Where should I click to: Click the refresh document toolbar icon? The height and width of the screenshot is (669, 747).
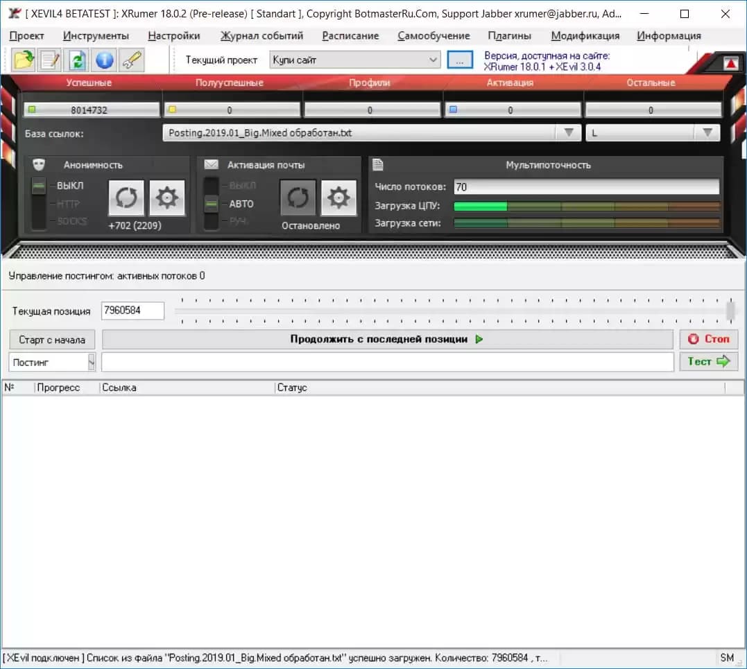click(78, 60)
